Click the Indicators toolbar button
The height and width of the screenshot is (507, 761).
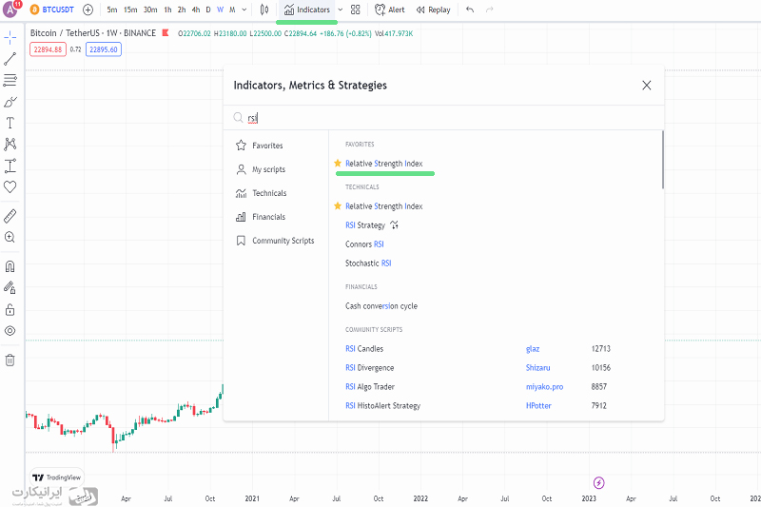tap(306, 10)
